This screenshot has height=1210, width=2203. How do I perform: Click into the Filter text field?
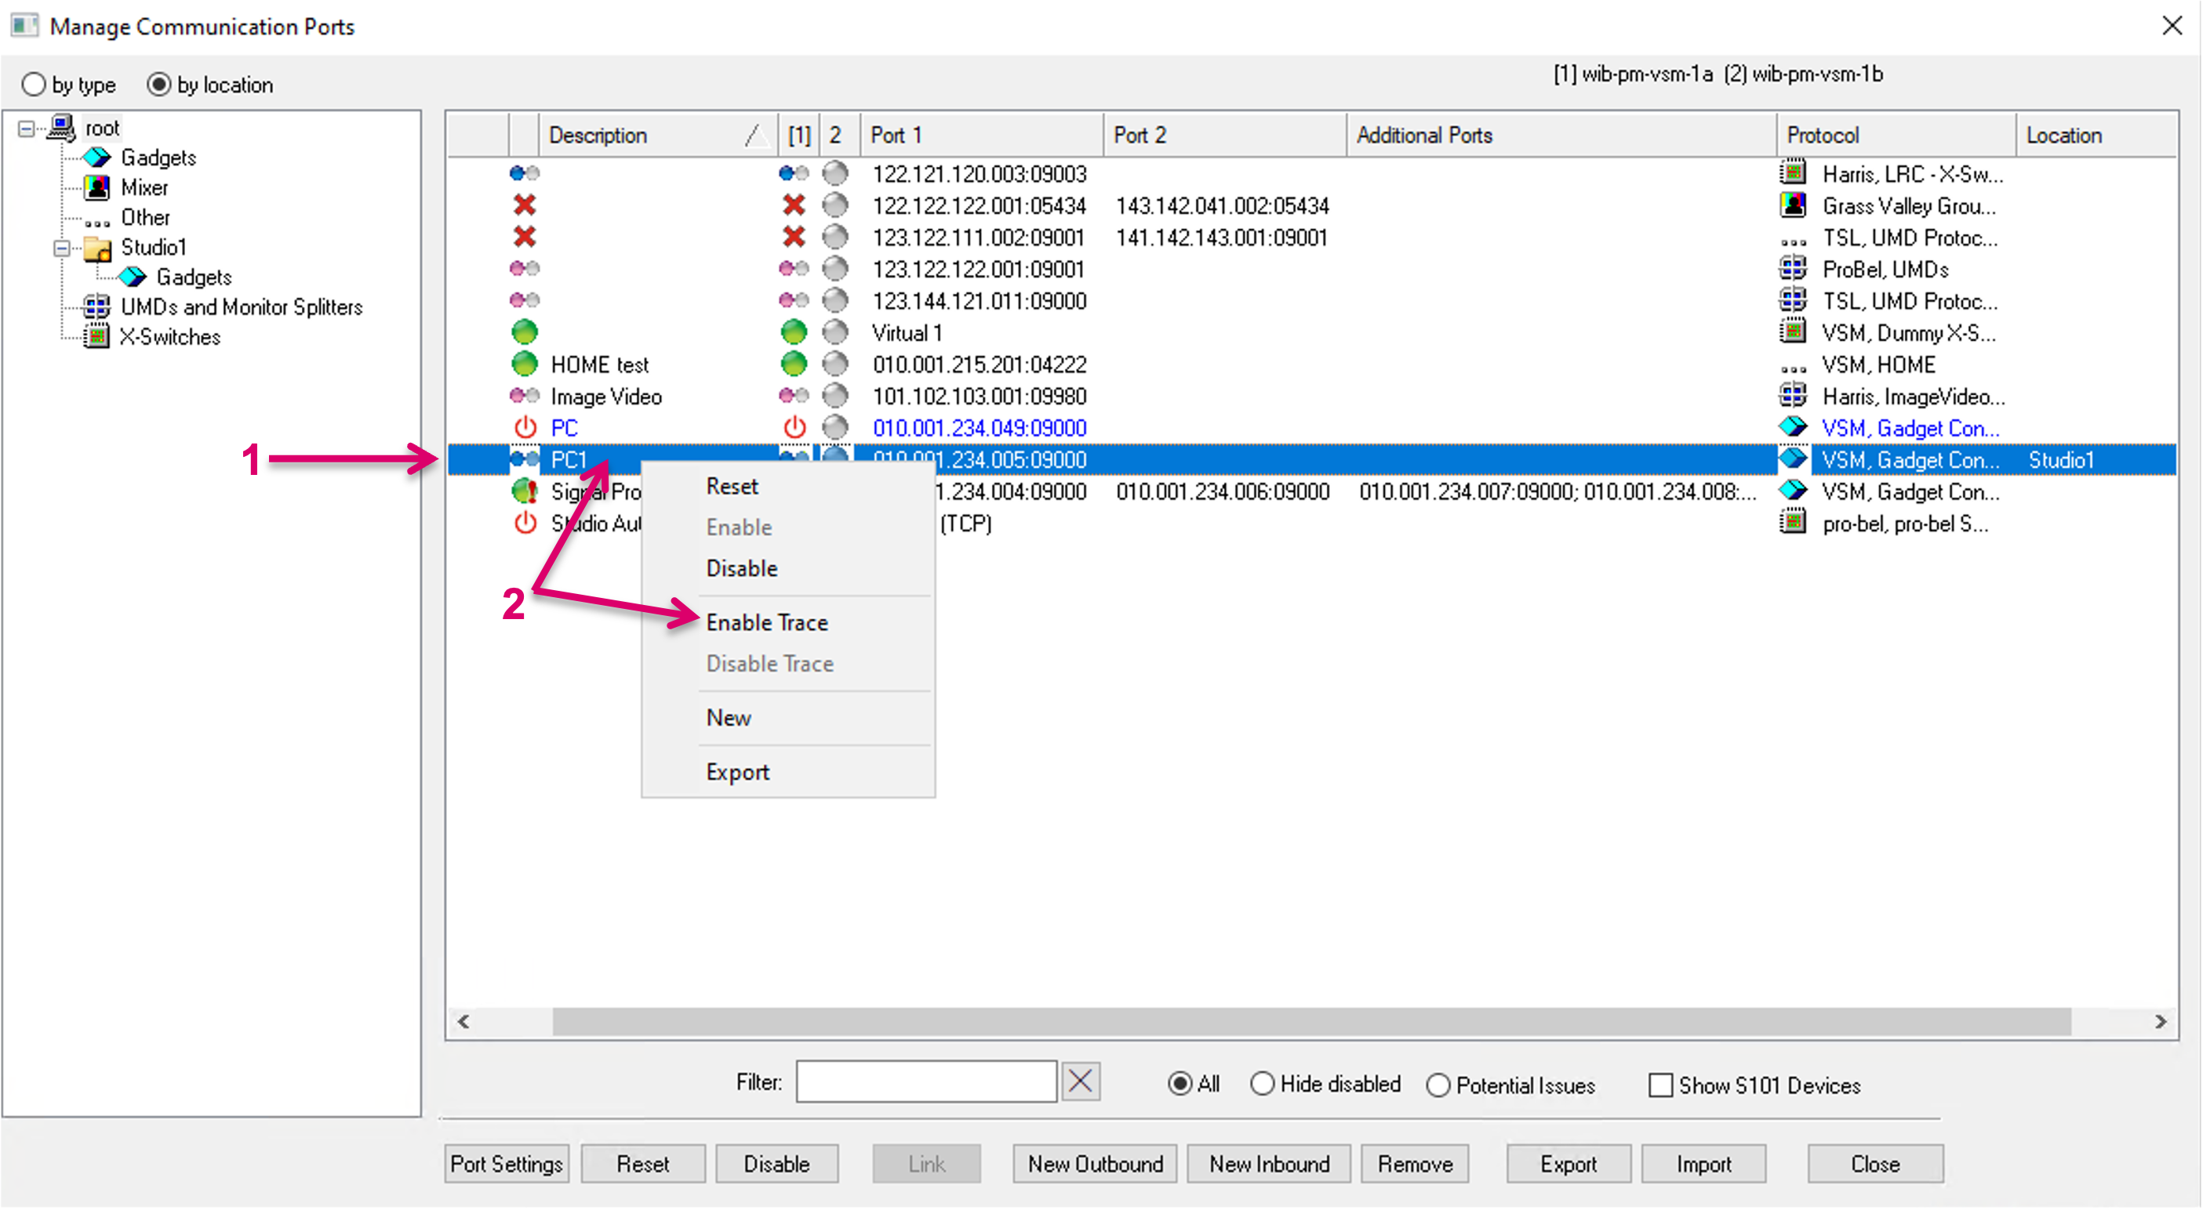[926, 1081]
